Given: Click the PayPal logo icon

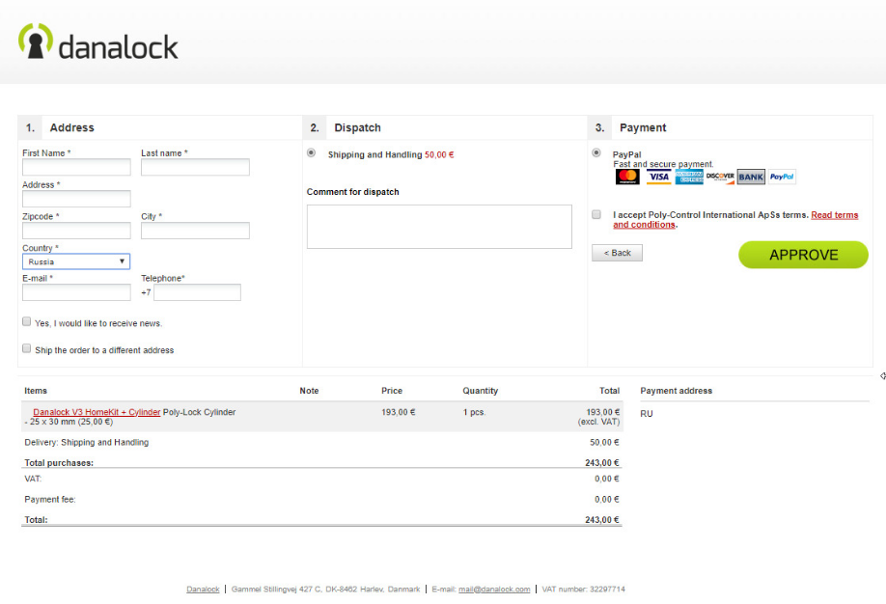Looking at the screenshot, I should pyautogui.click(x=782, y=177).
